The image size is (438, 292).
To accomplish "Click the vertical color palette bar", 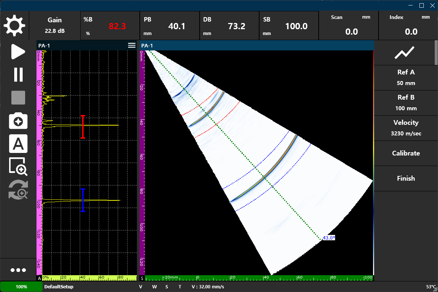I will pos(373,163).
